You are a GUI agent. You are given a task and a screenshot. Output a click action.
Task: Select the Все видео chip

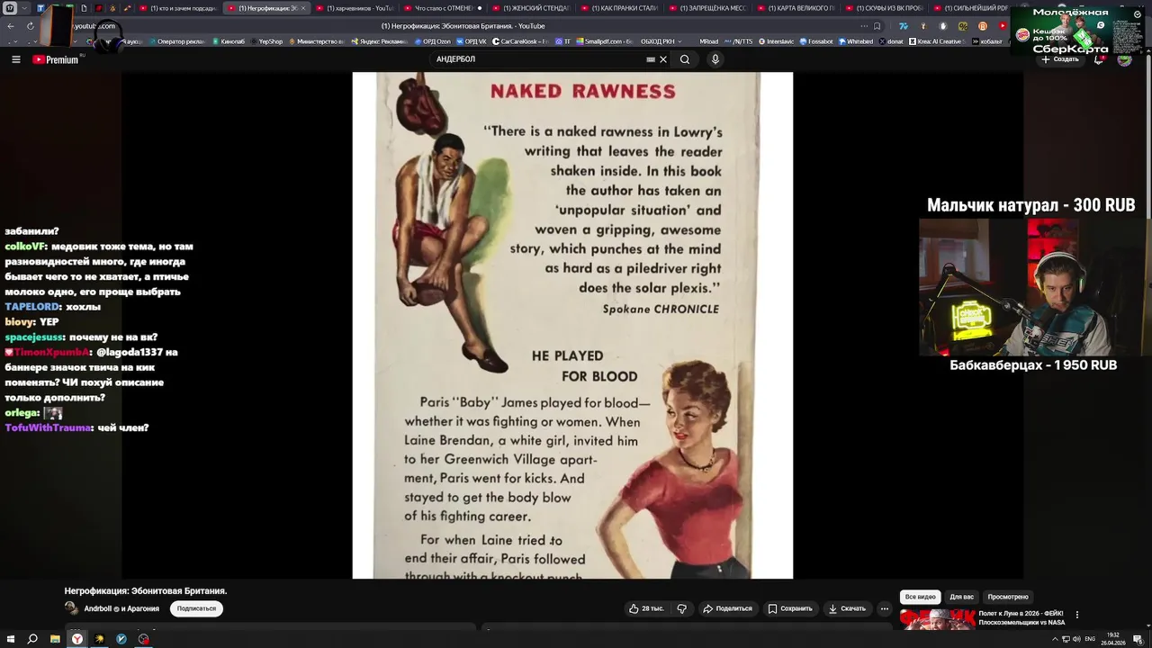tap(920, 597)
